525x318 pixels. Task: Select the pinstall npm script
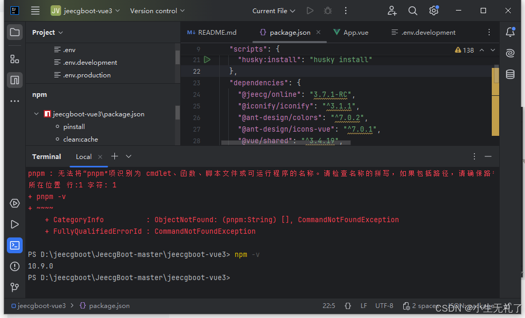74,127
